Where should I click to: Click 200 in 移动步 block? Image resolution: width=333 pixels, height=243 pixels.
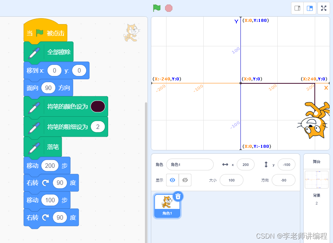coord(50,166)
